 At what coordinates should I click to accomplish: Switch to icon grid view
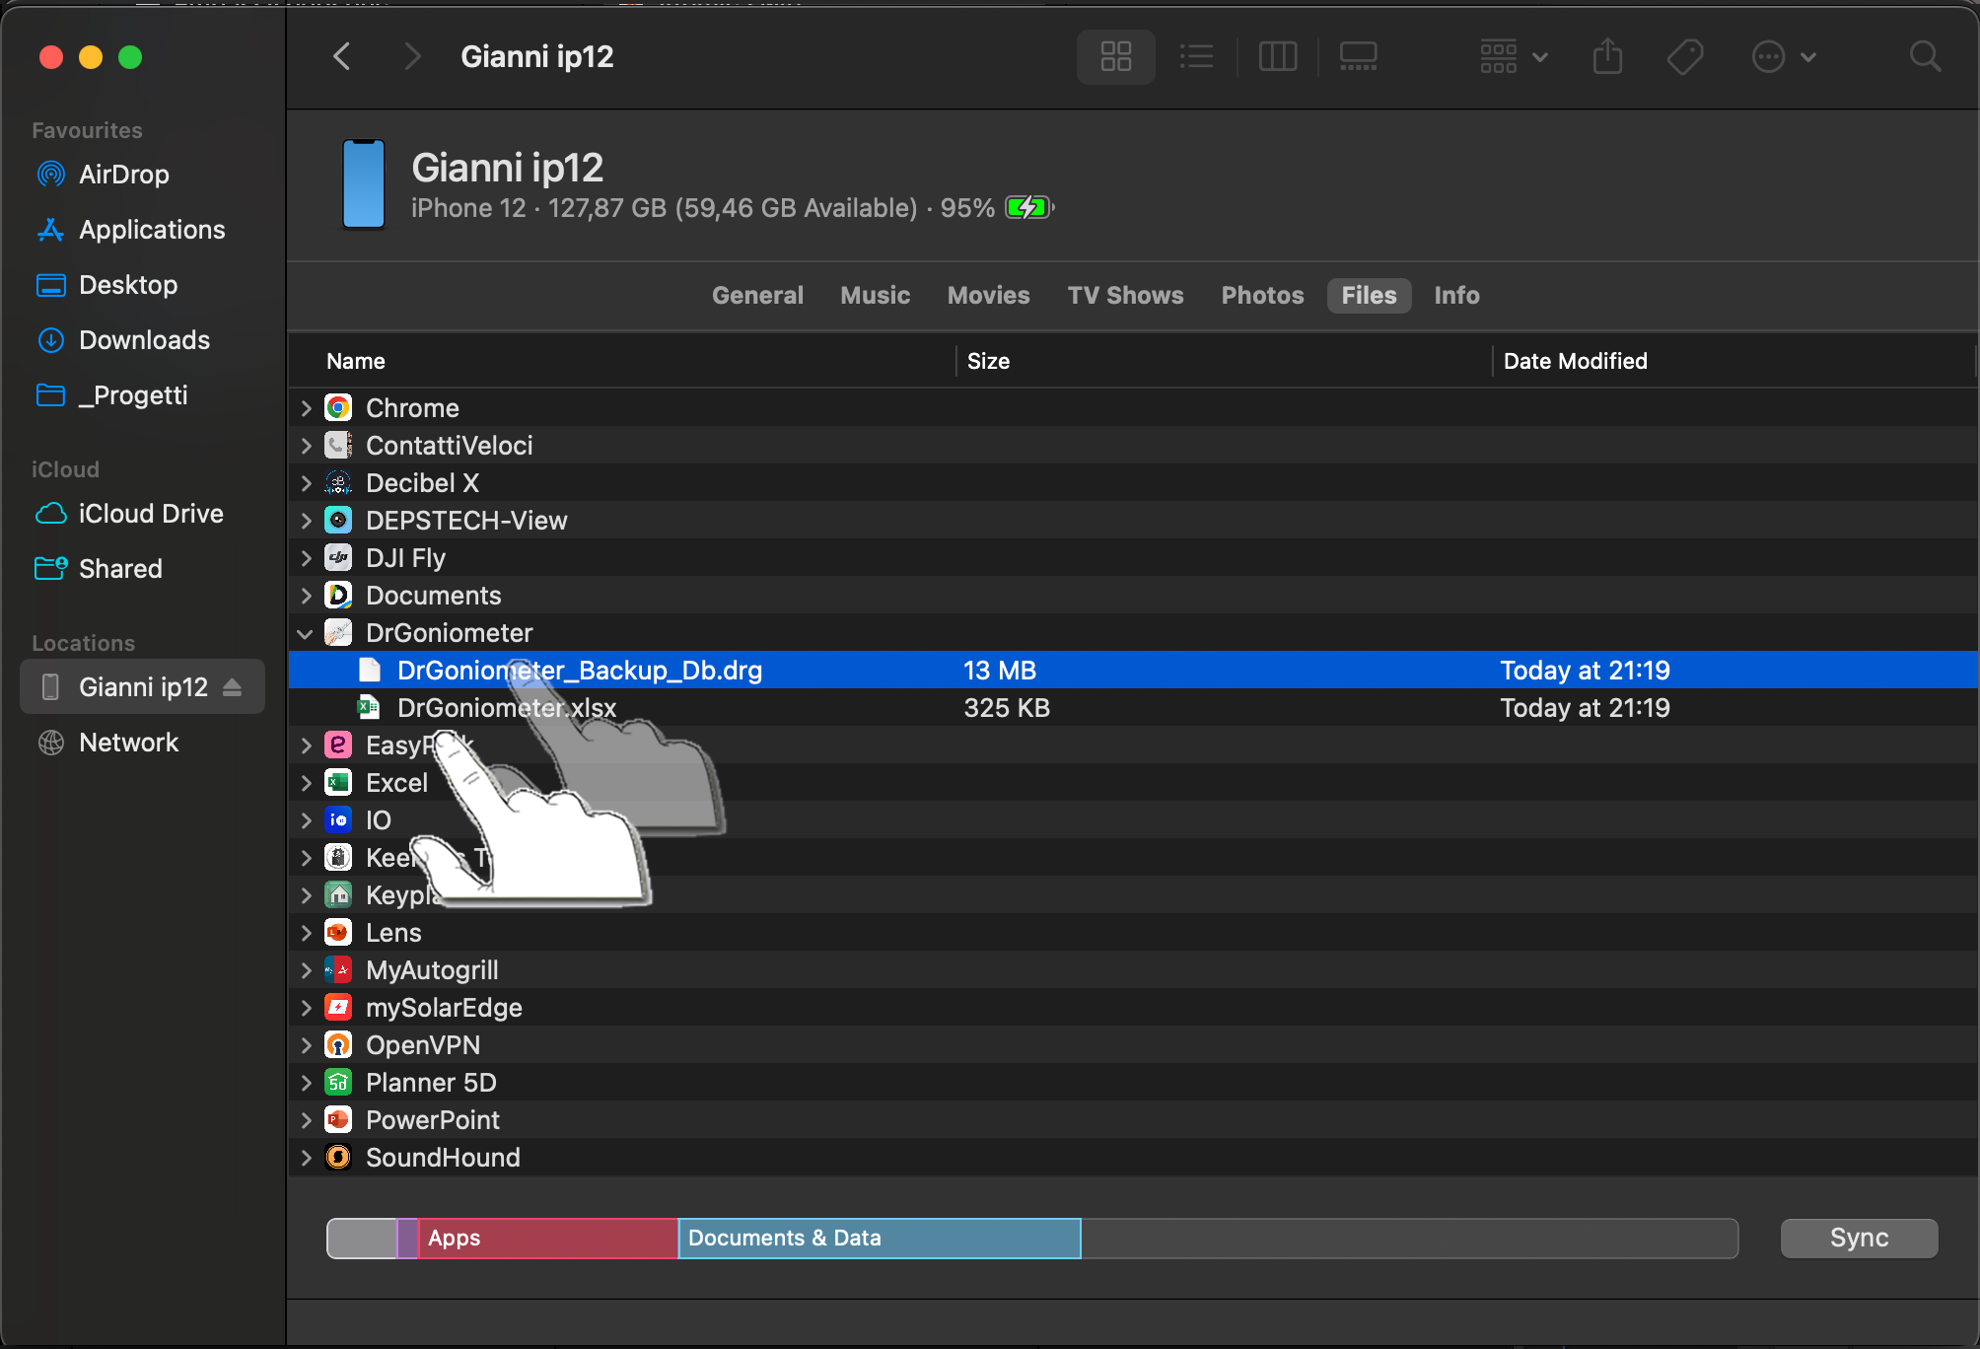pos(1115,56)
